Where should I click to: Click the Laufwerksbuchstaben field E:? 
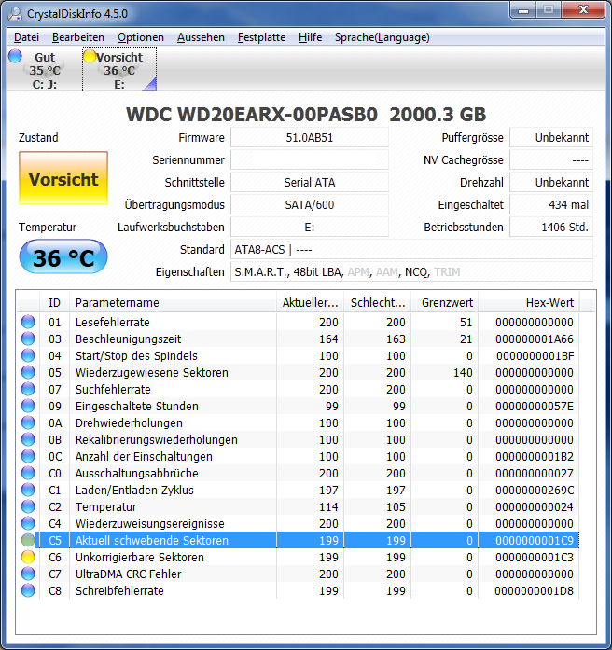tap(310, 228)
